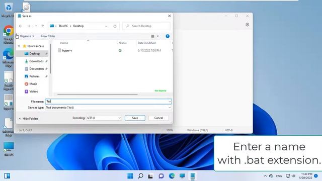Sort by Status column header
Screen dimensions: 322x181
pyautogui.click(x=123, y=43)
